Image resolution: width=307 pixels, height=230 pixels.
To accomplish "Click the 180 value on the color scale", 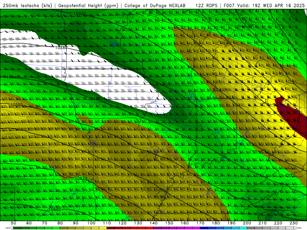I will coord(216,223).
